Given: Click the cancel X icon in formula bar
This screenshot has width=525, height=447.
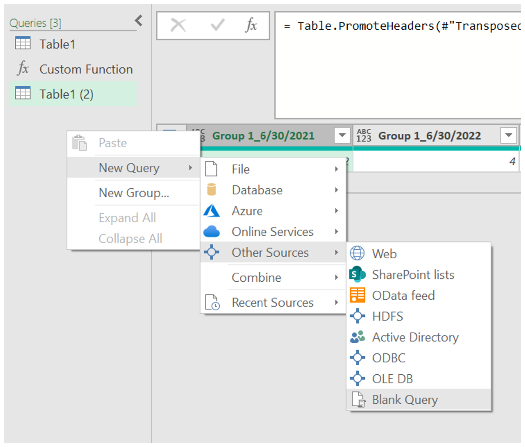Looking at the screenshot, I should coord(178,26).
